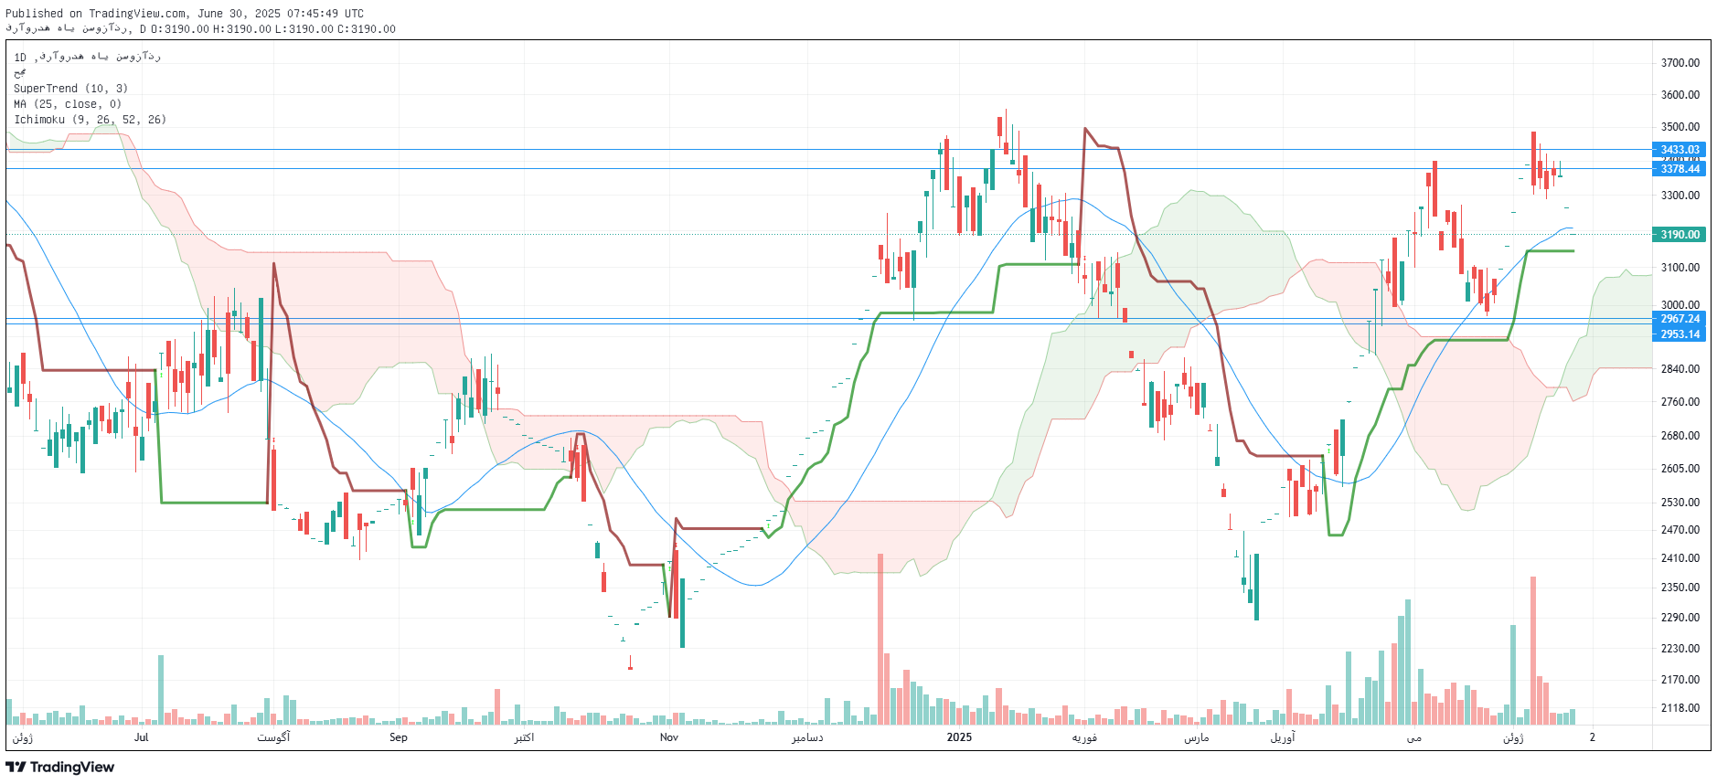This screenshot has height=784, width=1717.
Task: Click the OHLC 3190.00 values in the header line
Action: tap(273, 29)
